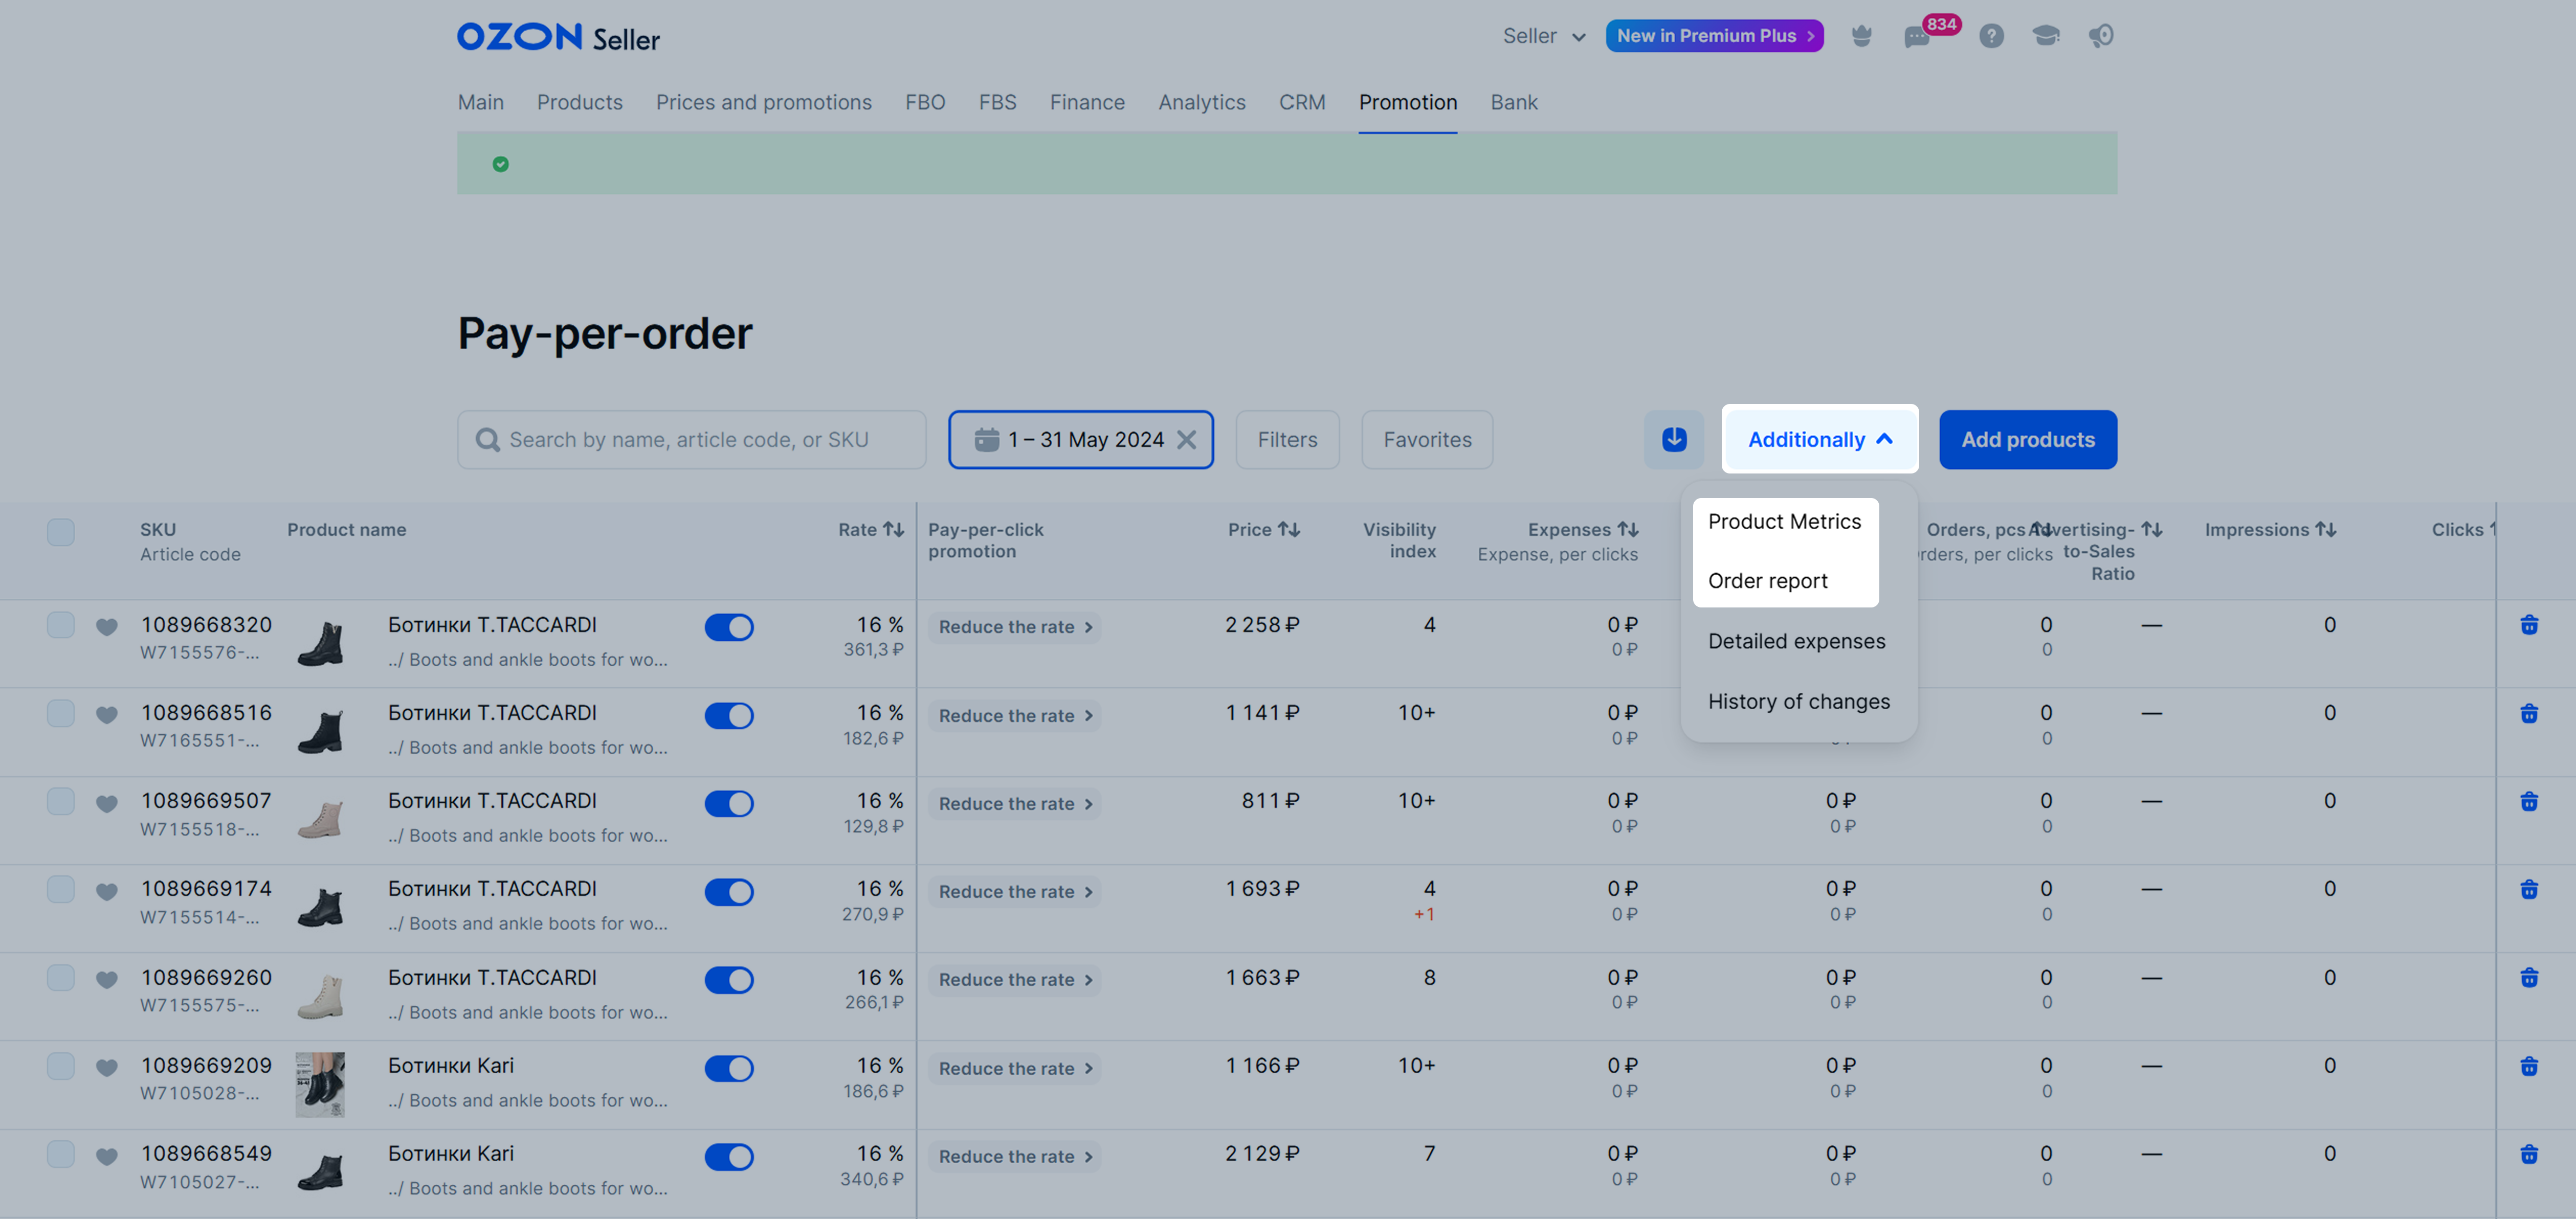2576x1219 pixels.
Task: Delete product 1089669209 with trash icon
Action: coord(2529,1066)
